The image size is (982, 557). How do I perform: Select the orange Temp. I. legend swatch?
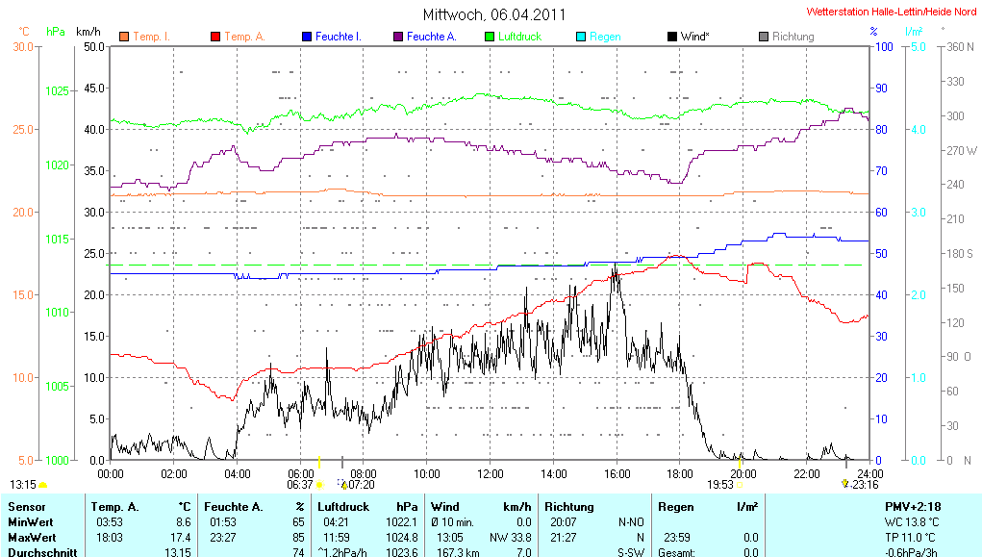tap(123, 37)
